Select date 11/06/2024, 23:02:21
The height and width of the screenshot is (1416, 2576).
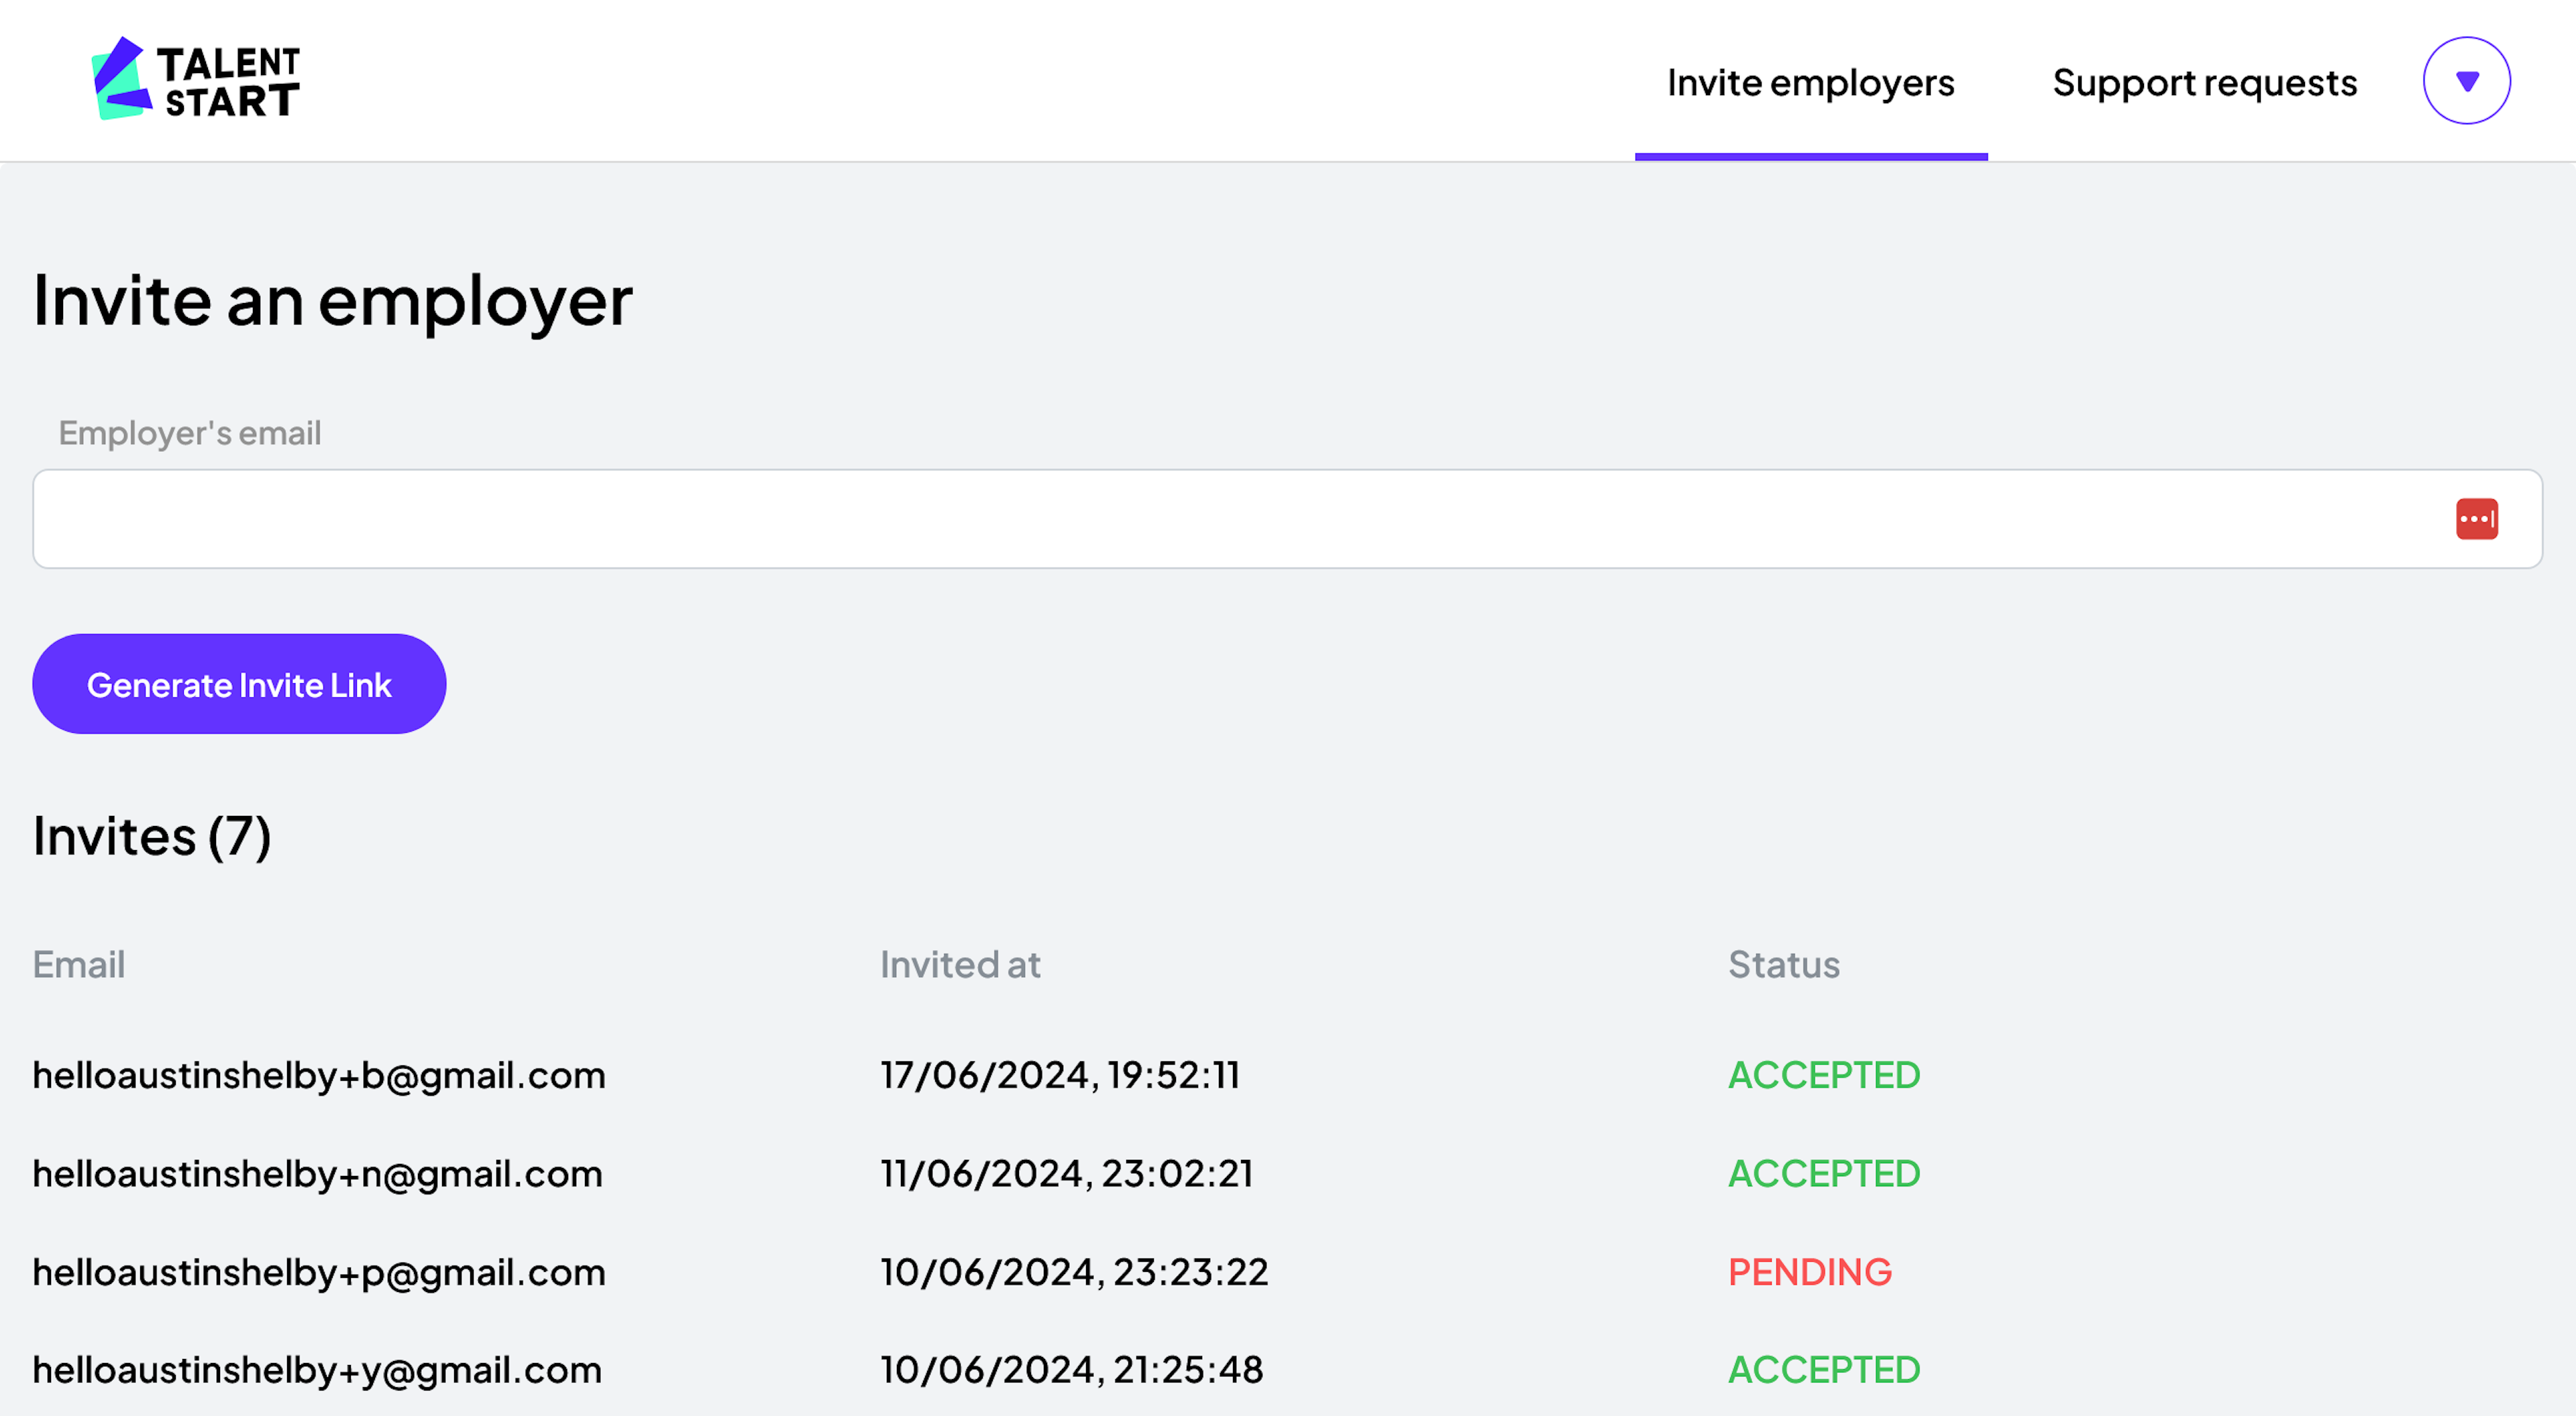pos(1066,1173)
